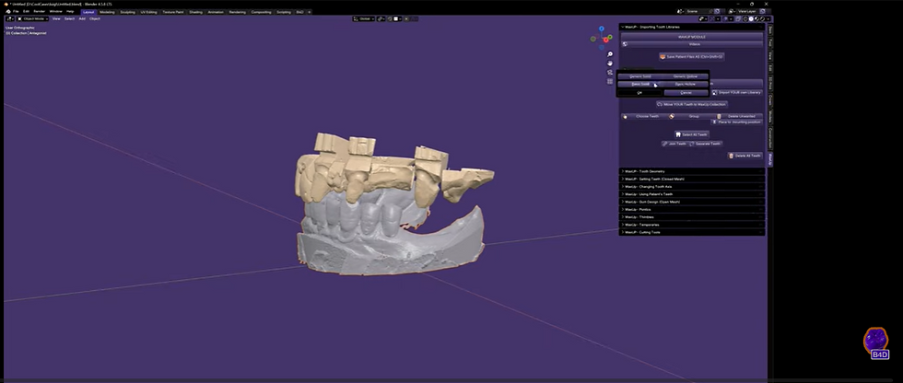The height and width of the screenshot is (383, 903).
Task: Click the Group button
Action: point(691,116)
